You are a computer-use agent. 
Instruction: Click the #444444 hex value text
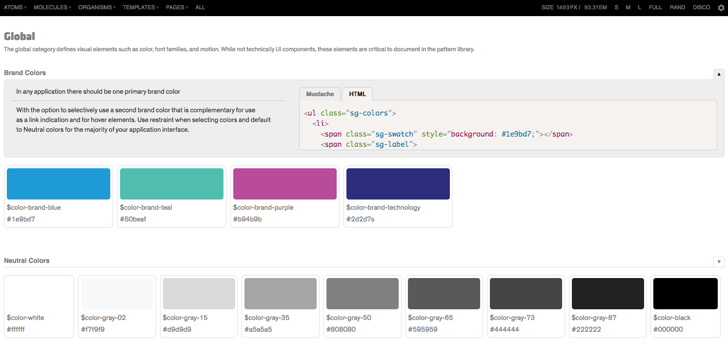coord(505,329)
